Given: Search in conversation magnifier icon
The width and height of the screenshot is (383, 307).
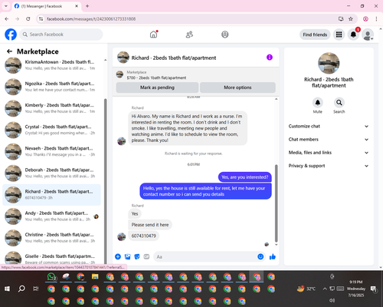Looking at the screenshot, I should (339, 103).
